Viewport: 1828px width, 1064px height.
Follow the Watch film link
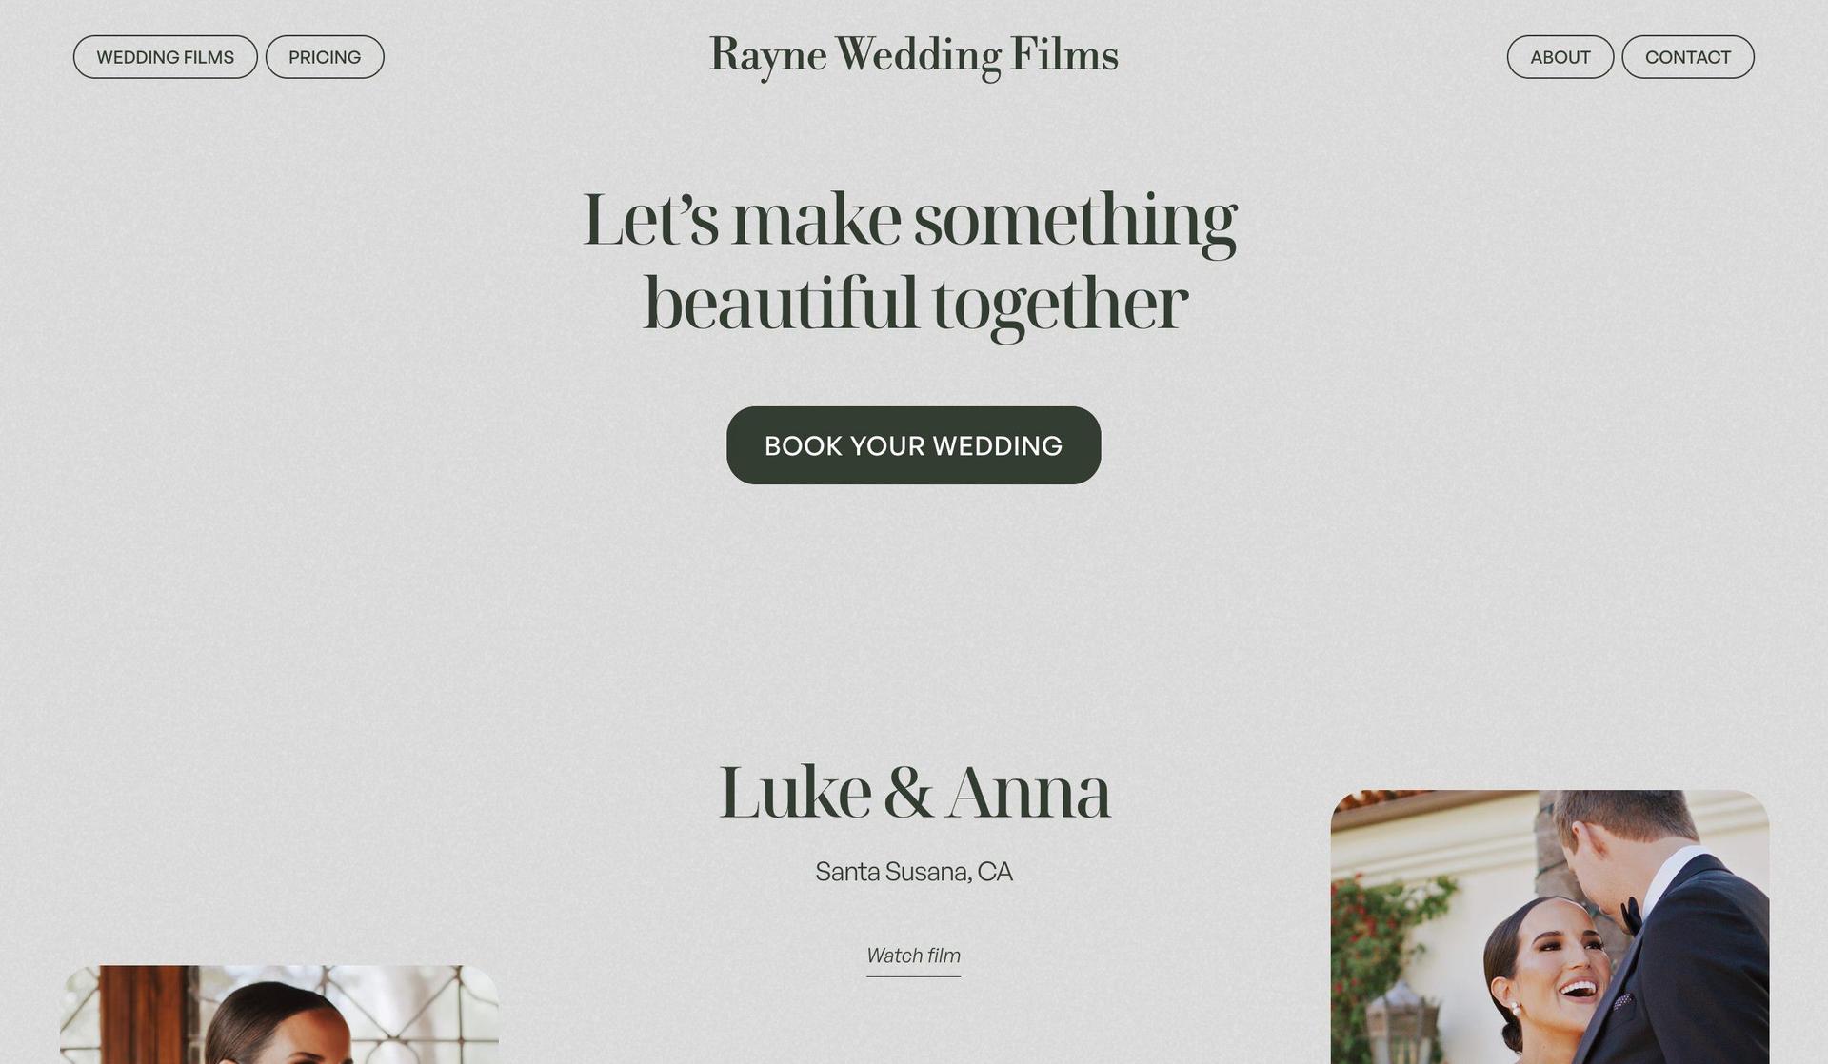[x=914, y=956]
